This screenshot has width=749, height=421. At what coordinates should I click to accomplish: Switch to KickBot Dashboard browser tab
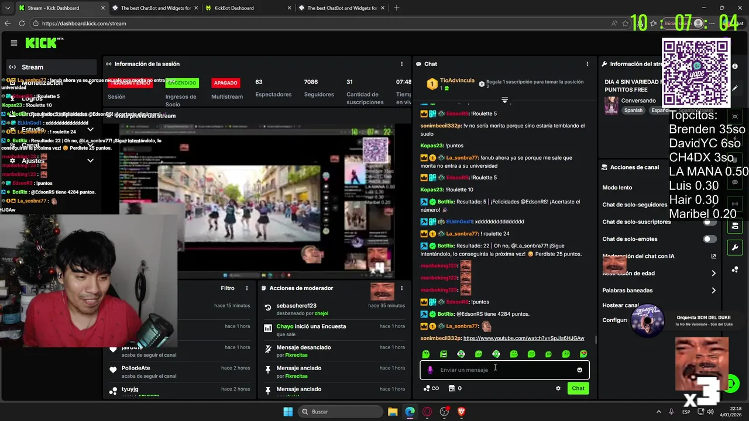pyautogui.click(x=246, y=8)
